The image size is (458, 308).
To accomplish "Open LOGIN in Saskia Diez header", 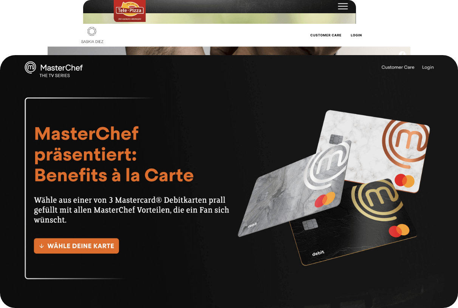I will coord(356,35).
